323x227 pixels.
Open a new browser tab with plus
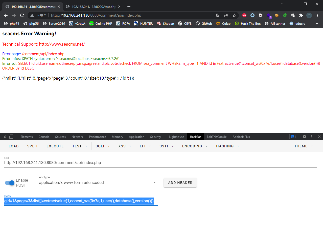click(129, 7)
